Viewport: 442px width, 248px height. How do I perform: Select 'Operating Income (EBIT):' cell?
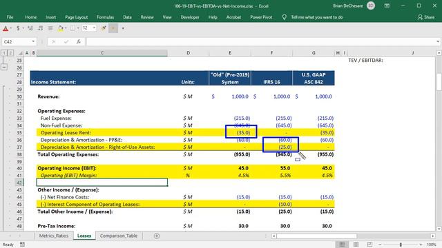[x=102, y=168]
